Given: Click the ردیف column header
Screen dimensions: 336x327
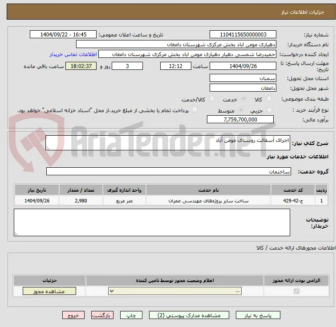Looking at the screenshot, I should [321, 190].
